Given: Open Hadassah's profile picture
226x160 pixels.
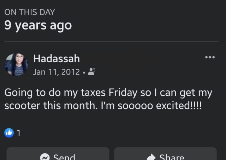Looking at the screenshot, I should (x=16, y=65).
